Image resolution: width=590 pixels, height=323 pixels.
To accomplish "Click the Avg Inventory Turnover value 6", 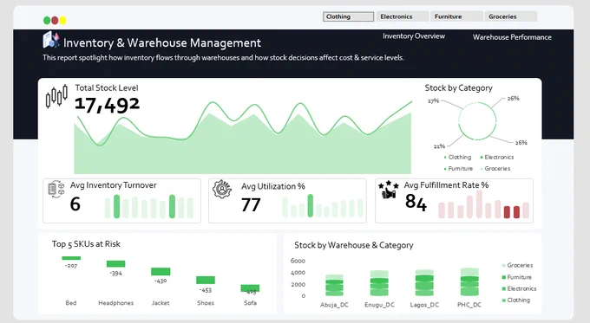I will coord(75,204).
